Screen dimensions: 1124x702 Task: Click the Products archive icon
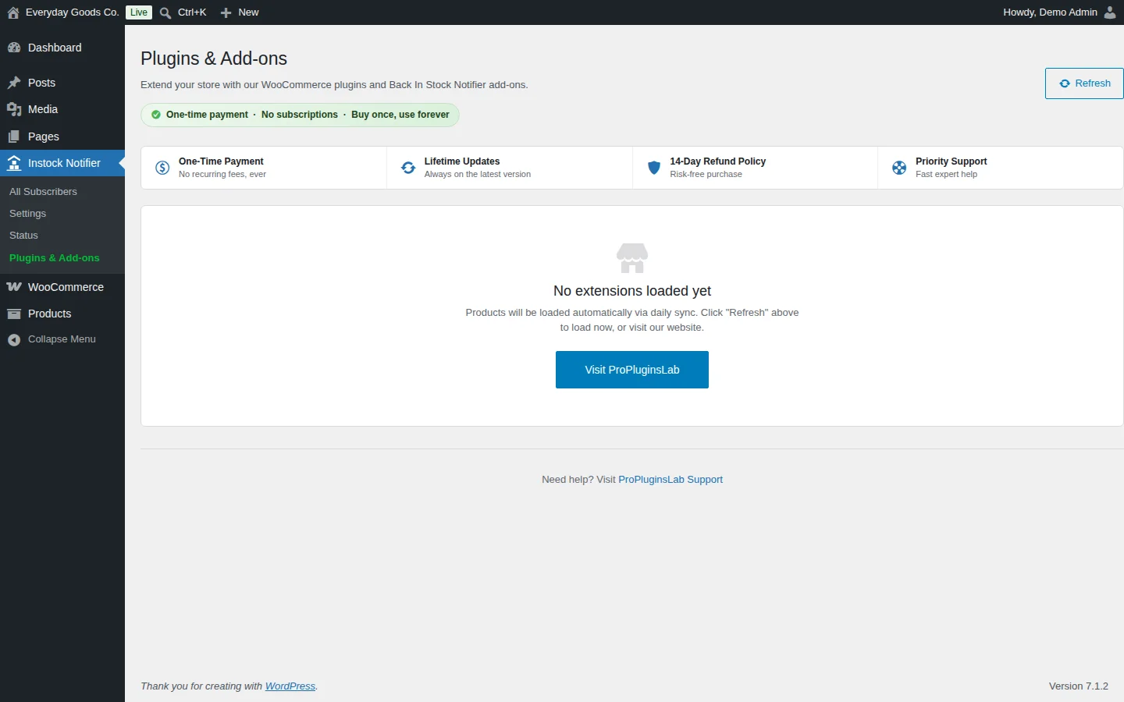tap(14, 314)
